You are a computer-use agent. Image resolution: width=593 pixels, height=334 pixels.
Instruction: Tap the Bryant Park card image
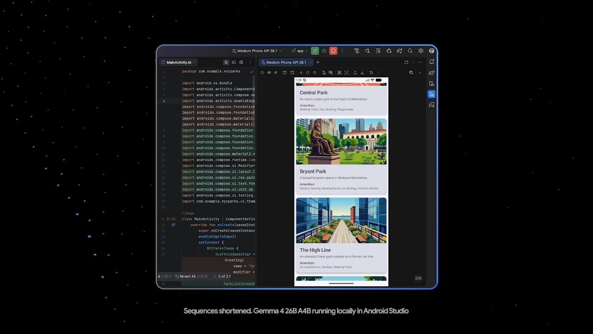click(x=341, y=141)
